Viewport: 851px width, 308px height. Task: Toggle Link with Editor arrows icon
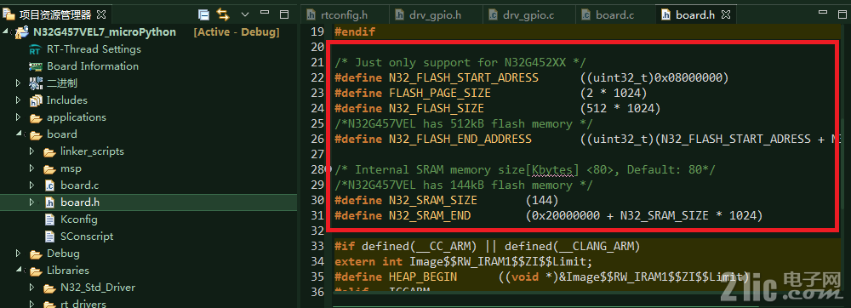pyautogui.click(x=223, y=14)
